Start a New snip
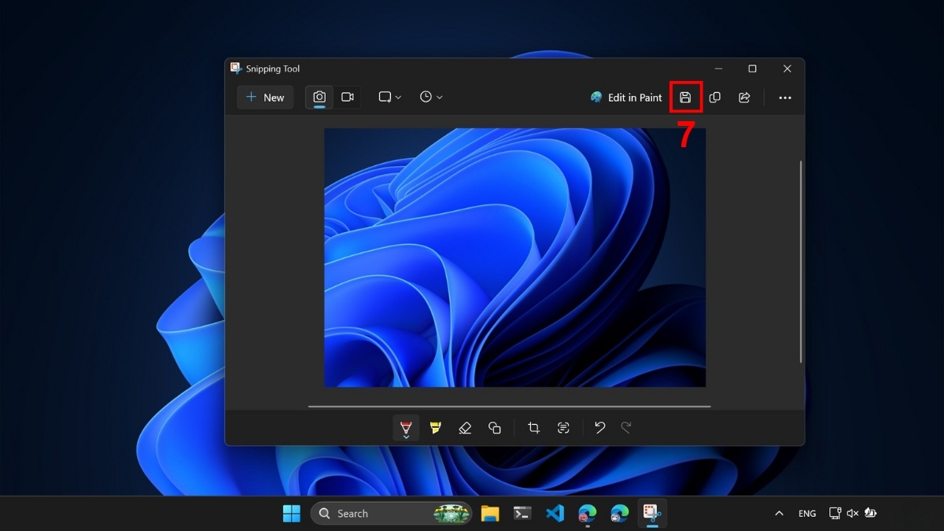 264,97
